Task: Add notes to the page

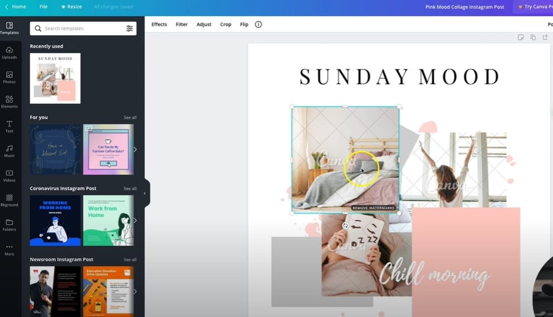Action: (x=521, y=37)
